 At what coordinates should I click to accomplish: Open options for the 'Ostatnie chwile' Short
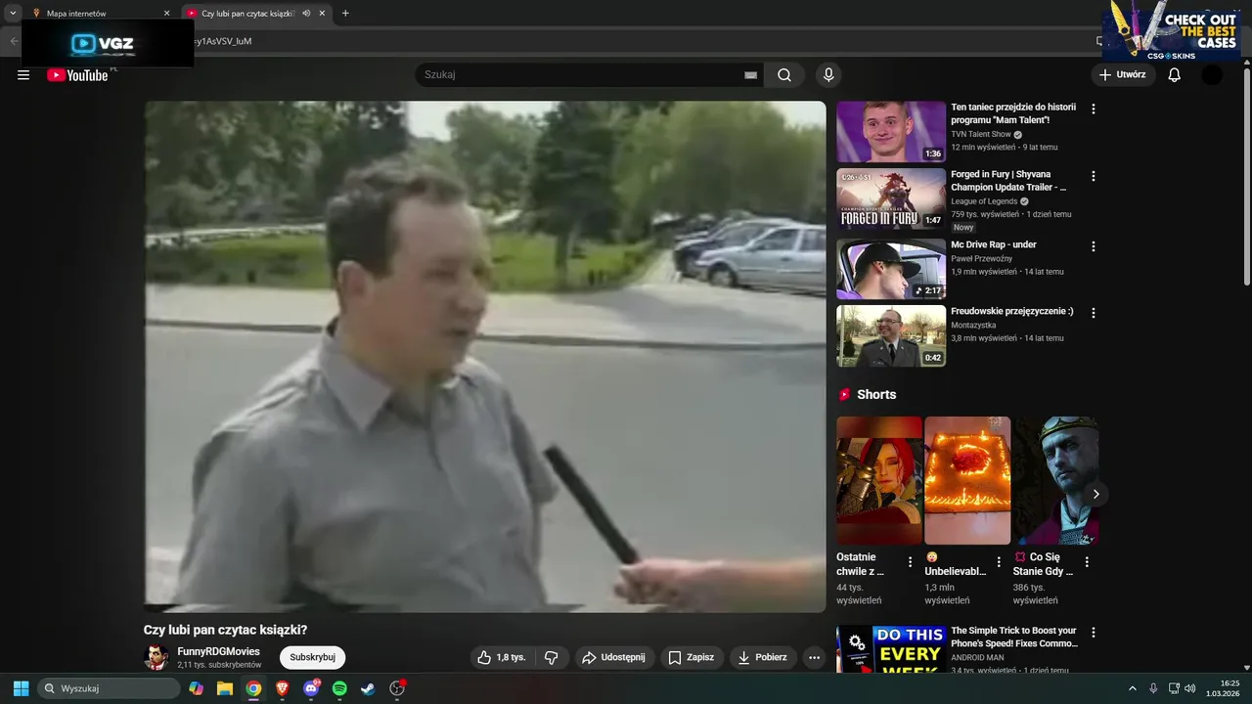tap(910, 562)
